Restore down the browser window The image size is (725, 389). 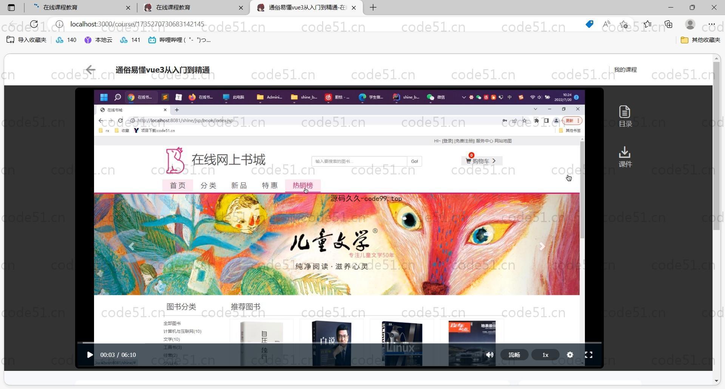(692, 8)
